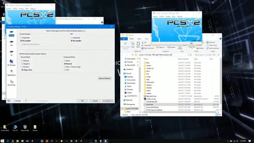Open the File tab in Explorer
This screenshot has width=254, height=143.
(124, 39)
